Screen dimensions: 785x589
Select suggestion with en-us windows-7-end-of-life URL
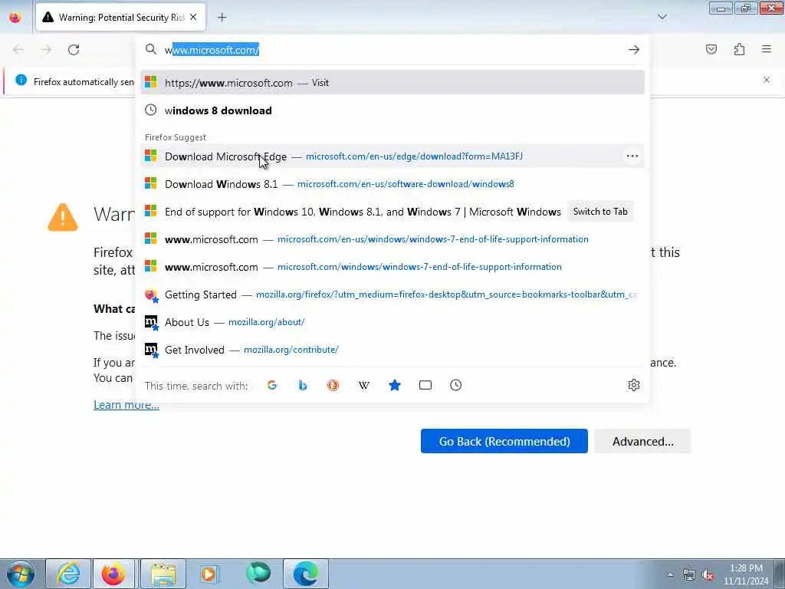(x=392, y=239)
